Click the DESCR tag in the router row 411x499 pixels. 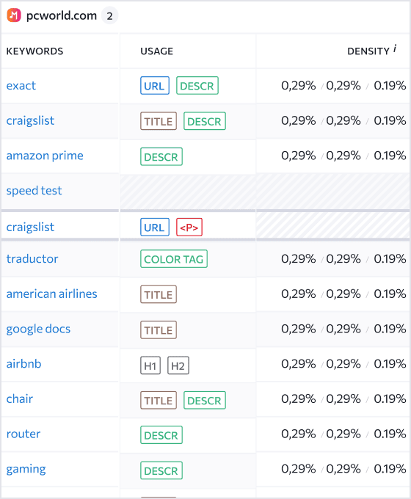[161, 434]
